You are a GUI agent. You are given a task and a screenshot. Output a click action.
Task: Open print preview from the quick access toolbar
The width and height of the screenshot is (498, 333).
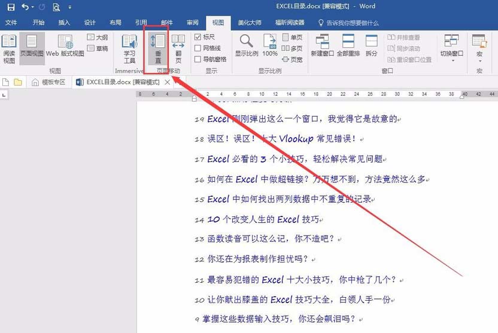tap(56, 7)
